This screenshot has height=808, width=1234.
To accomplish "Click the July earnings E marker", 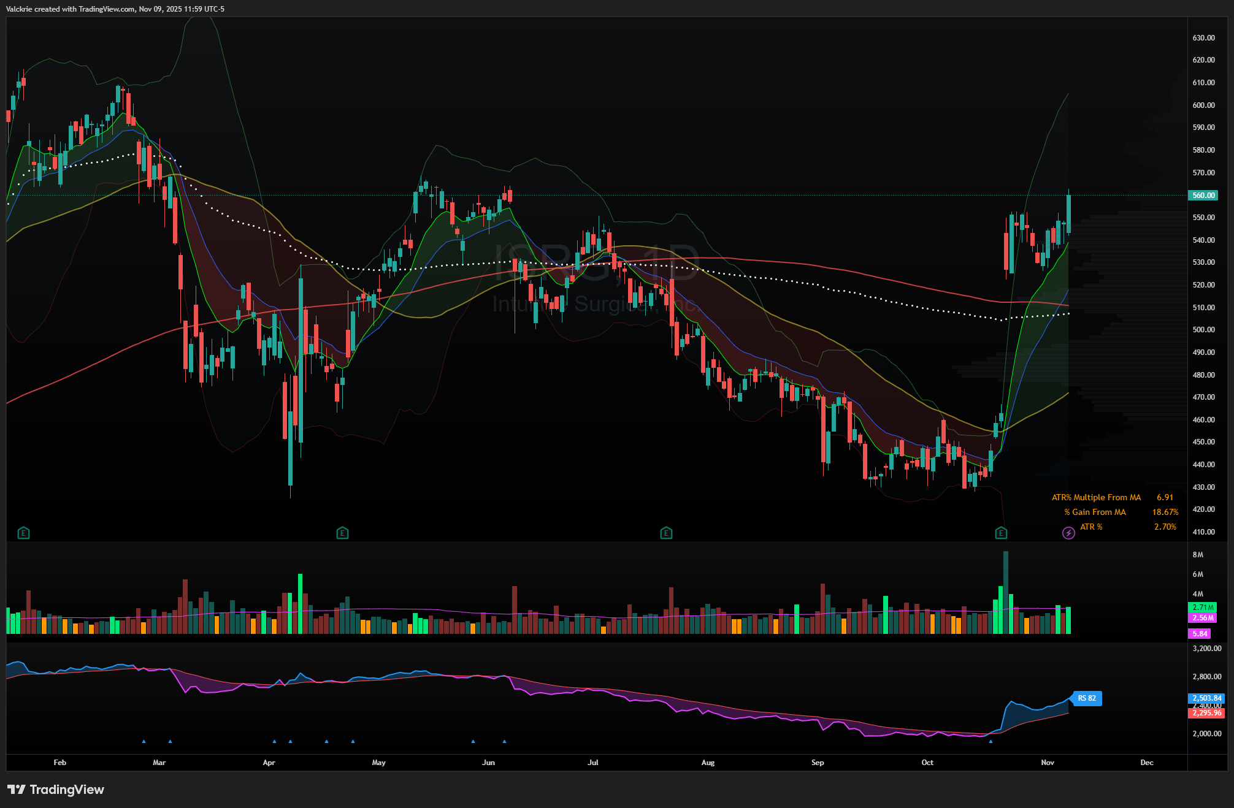I will [x=666, y=533].
